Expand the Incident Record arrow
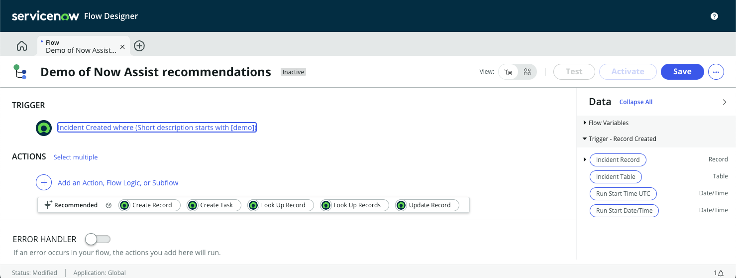This screenshot has width=736, height=278. 585,159
